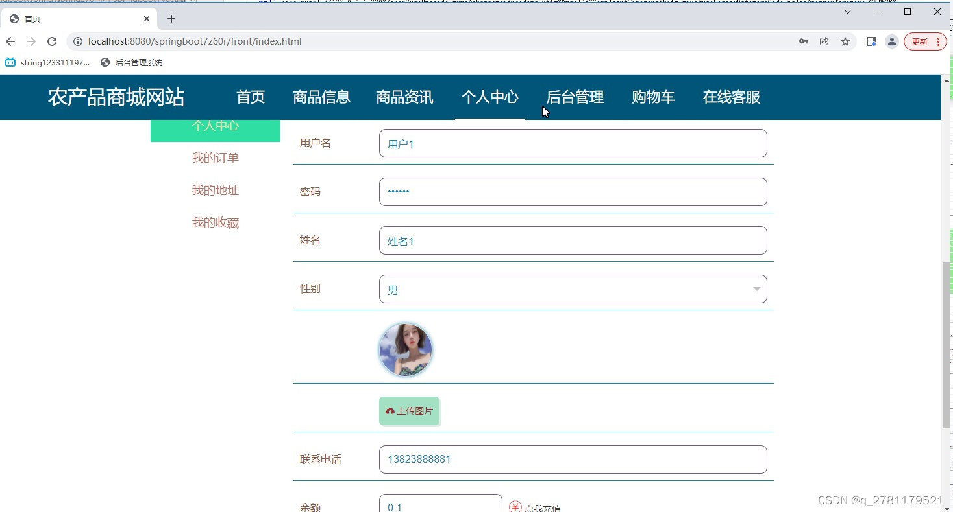The width and height of the screenshot is (953, 512).
Task: Open a new tab with the plus icon
Action: click(x=171, y=19)
